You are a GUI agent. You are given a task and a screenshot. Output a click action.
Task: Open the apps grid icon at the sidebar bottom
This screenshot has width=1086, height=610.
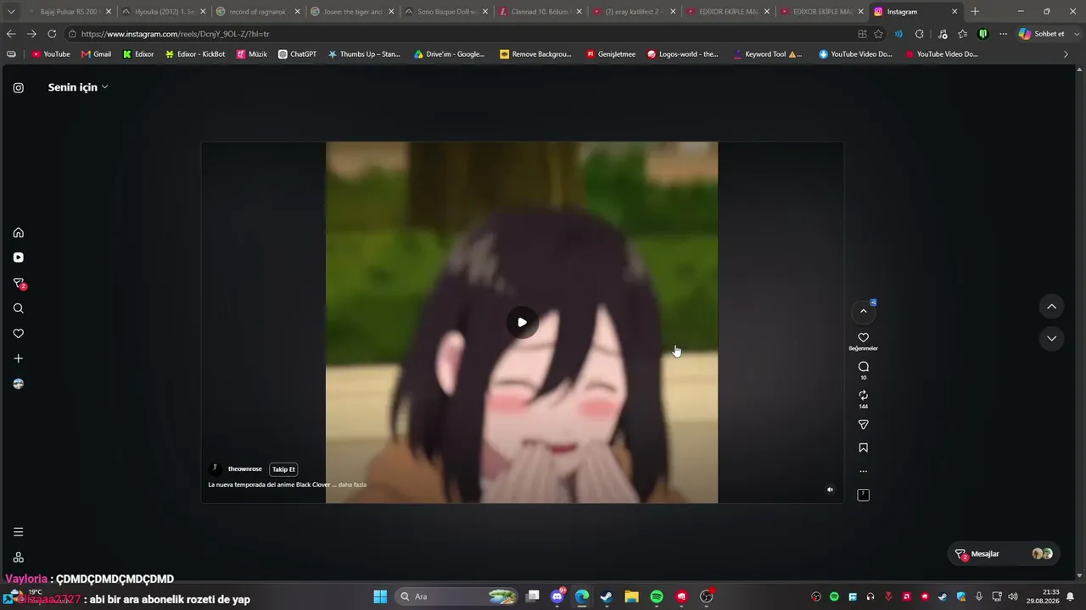point(18,557)
